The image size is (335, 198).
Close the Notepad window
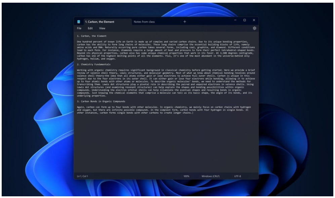[254, 20]
